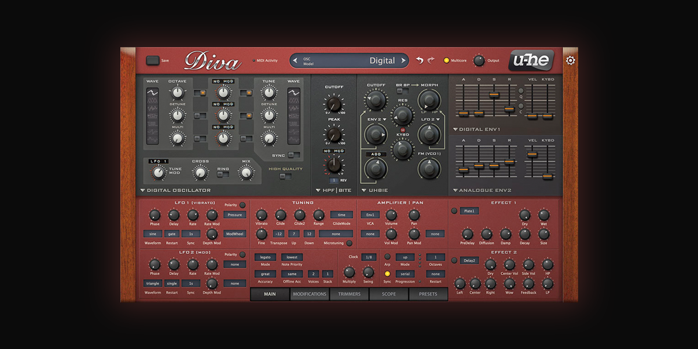
Task: Click the redo arrow icon
Action: [x=431, y=60]
